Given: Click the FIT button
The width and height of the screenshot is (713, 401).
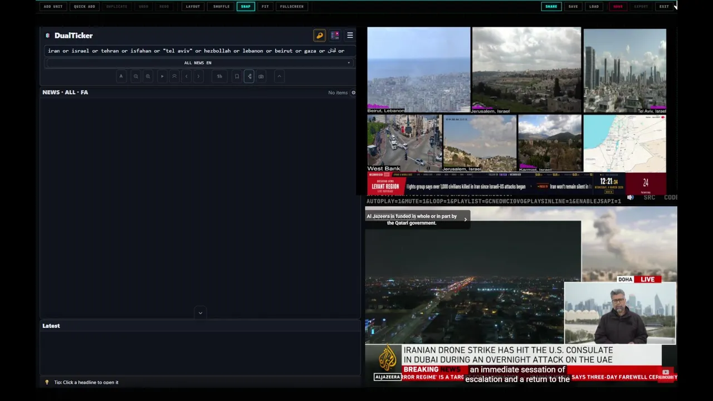Looking at the screenshot, I should (x=265, y=7).
